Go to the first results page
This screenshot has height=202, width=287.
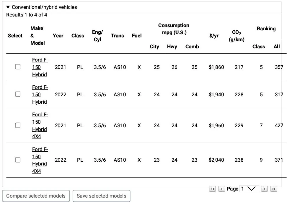click(x=212, y=189)
